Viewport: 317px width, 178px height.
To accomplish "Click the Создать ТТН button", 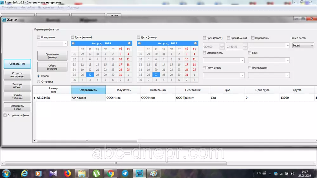I will [17, 64].
